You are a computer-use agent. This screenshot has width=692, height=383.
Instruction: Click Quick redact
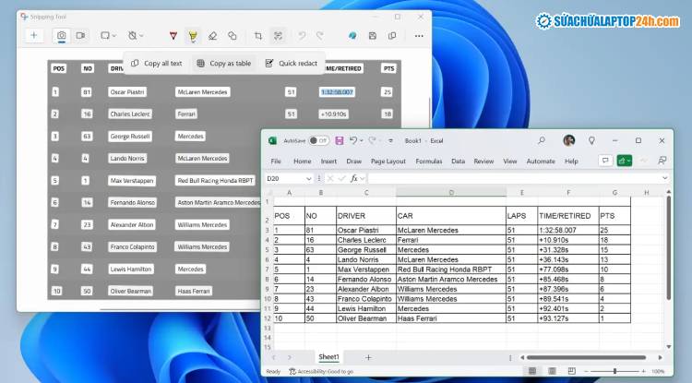292,64
